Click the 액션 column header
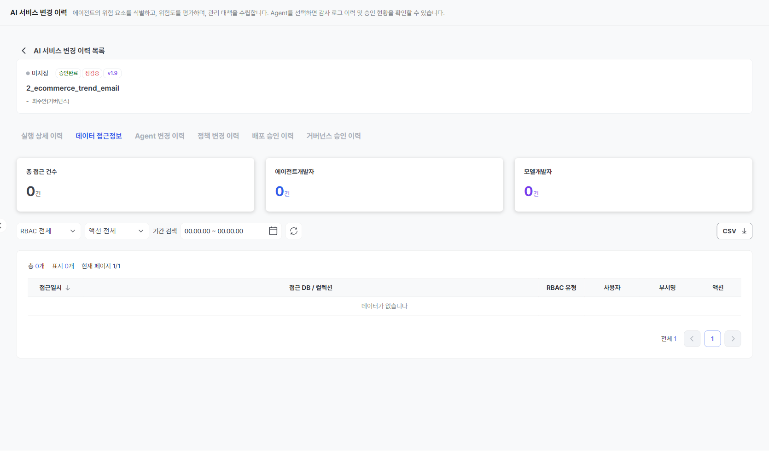This screenshot has height=451, width=769. 718,288
